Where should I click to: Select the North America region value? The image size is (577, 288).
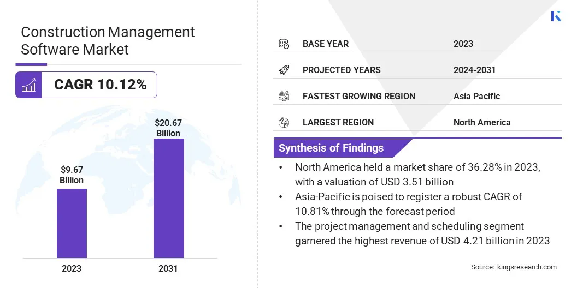point(481,122)
